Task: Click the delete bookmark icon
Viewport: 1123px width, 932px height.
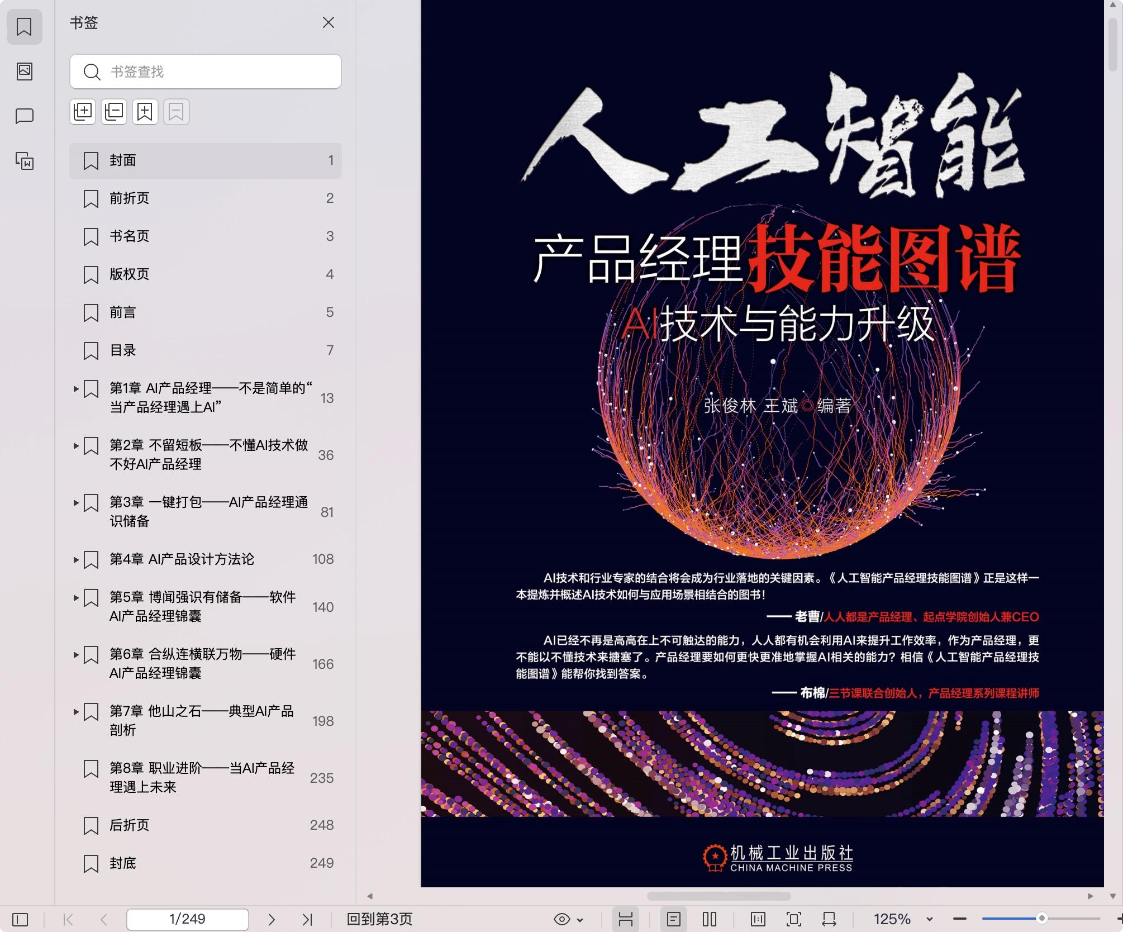Action: click(177, 112)
